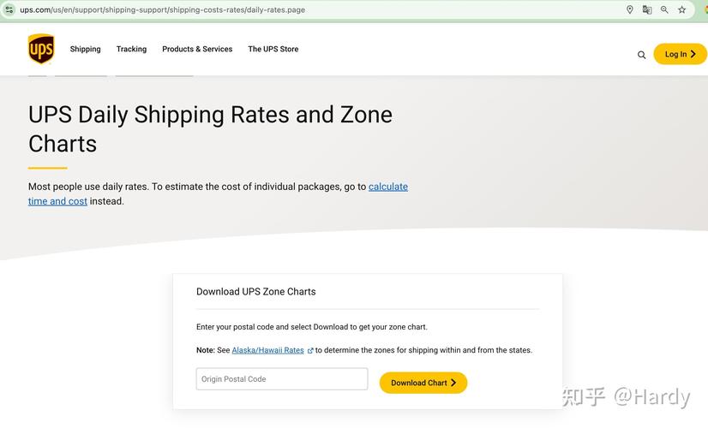Viewport: 708px width, 428px height.
Task: Open the Tracking menu
Action: coord(131,49)
